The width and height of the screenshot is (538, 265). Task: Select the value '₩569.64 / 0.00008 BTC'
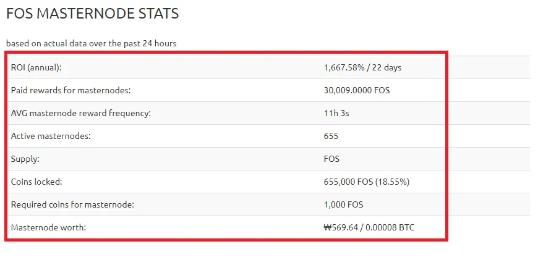[369, 227]
